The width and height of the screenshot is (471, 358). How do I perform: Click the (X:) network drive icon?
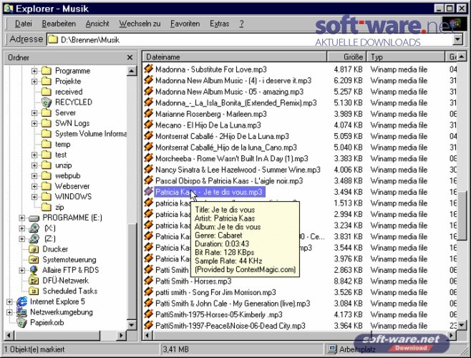[x=34, y=228]
